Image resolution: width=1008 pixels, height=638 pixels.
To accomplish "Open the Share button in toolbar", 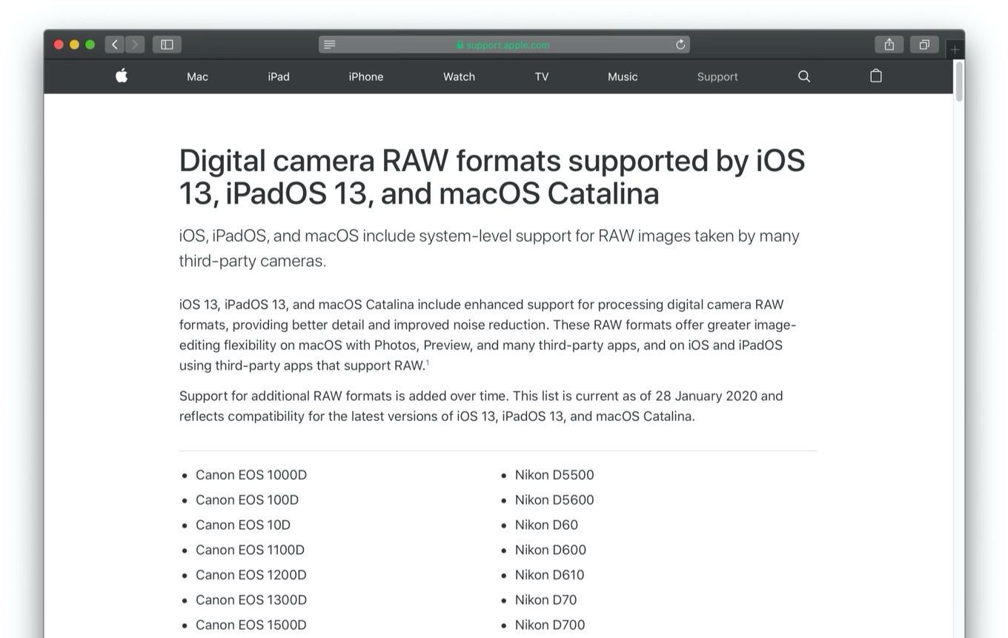I will [889, 44].
